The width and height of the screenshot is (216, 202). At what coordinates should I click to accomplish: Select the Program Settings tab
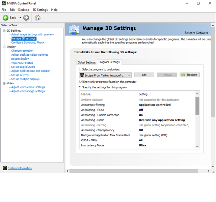(109, 62)
